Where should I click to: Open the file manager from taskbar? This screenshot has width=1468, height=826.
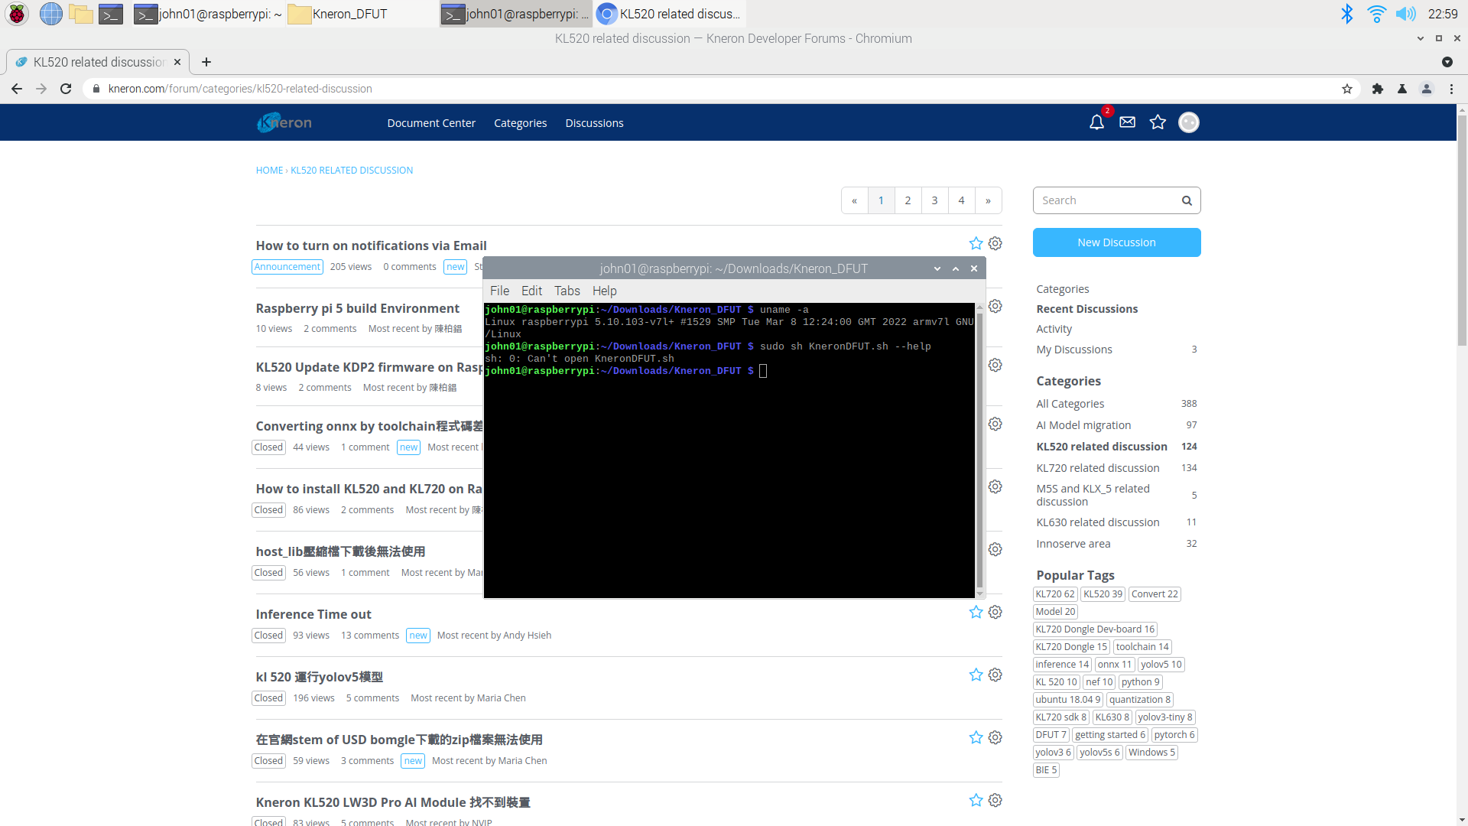pyautogui.click(x=80, y=14)
